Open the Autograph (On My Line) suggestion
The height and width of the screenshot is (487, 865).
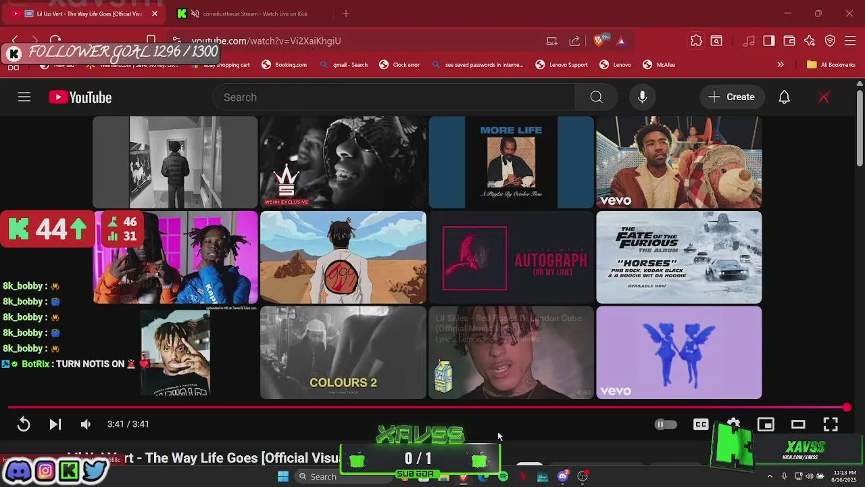[x=511, y=258]
